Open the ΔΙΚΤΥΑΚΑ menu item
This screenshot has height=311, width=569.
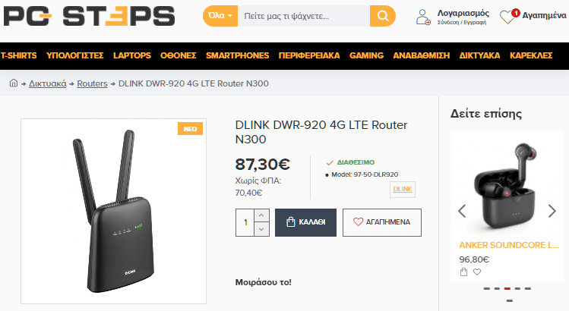point(479,55)
